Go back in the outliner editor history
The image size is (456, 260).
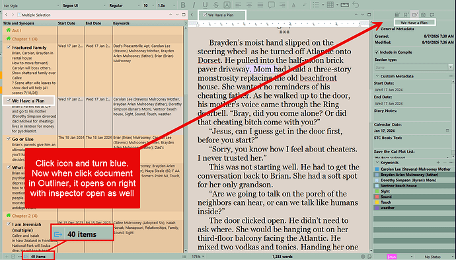pos(7,15)
